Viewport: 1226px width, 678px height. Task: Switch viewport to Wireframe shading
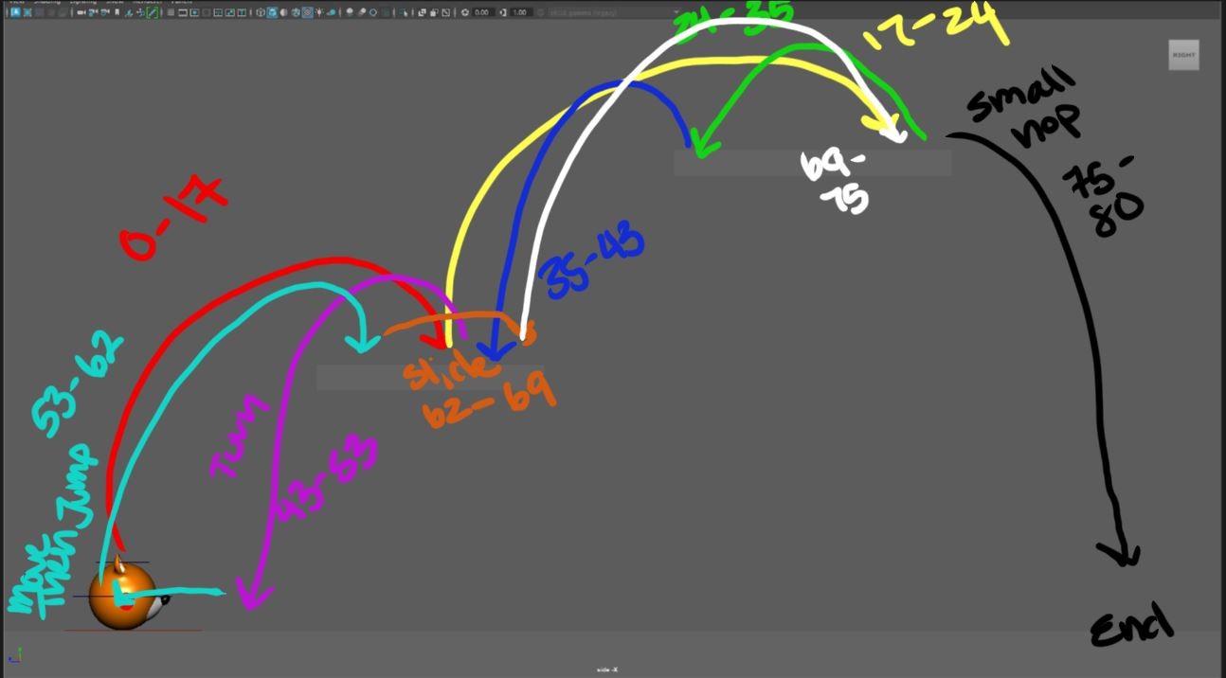click(x=261, y=12)
